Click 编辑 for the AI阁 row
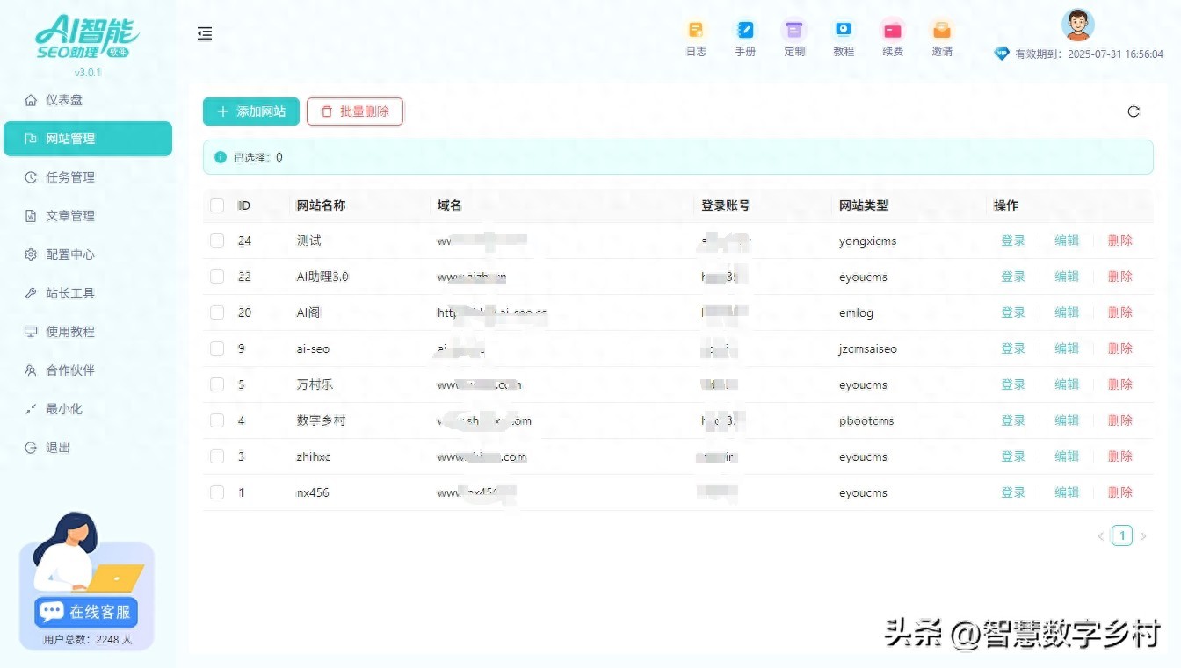The height and width of the screenshot is (668, 1181). (x=1067, y=312)
